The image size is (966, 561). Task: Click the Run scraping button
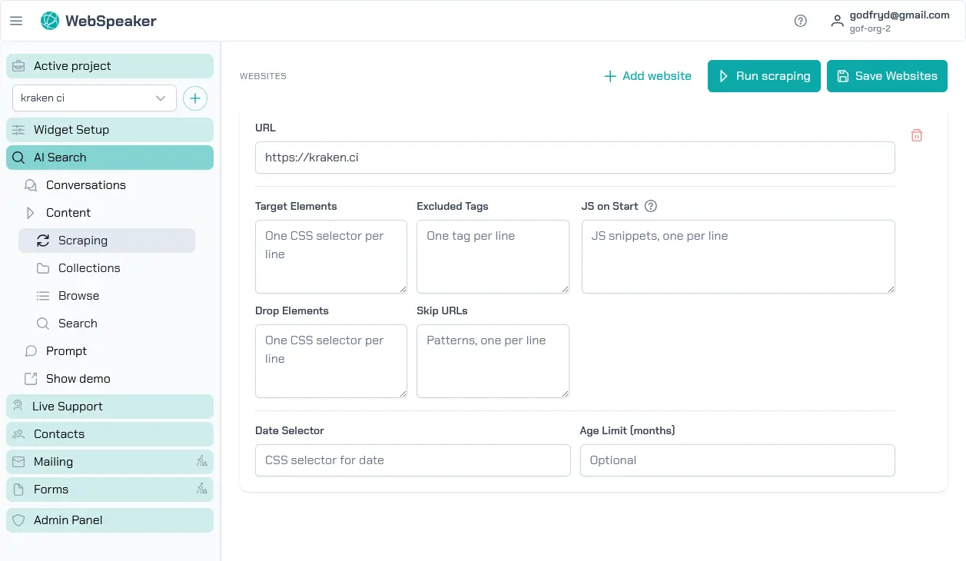764,75
